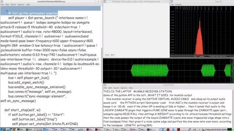
Task: Click the Spectr window title-bar icon
Action: [x=171, y=1]
